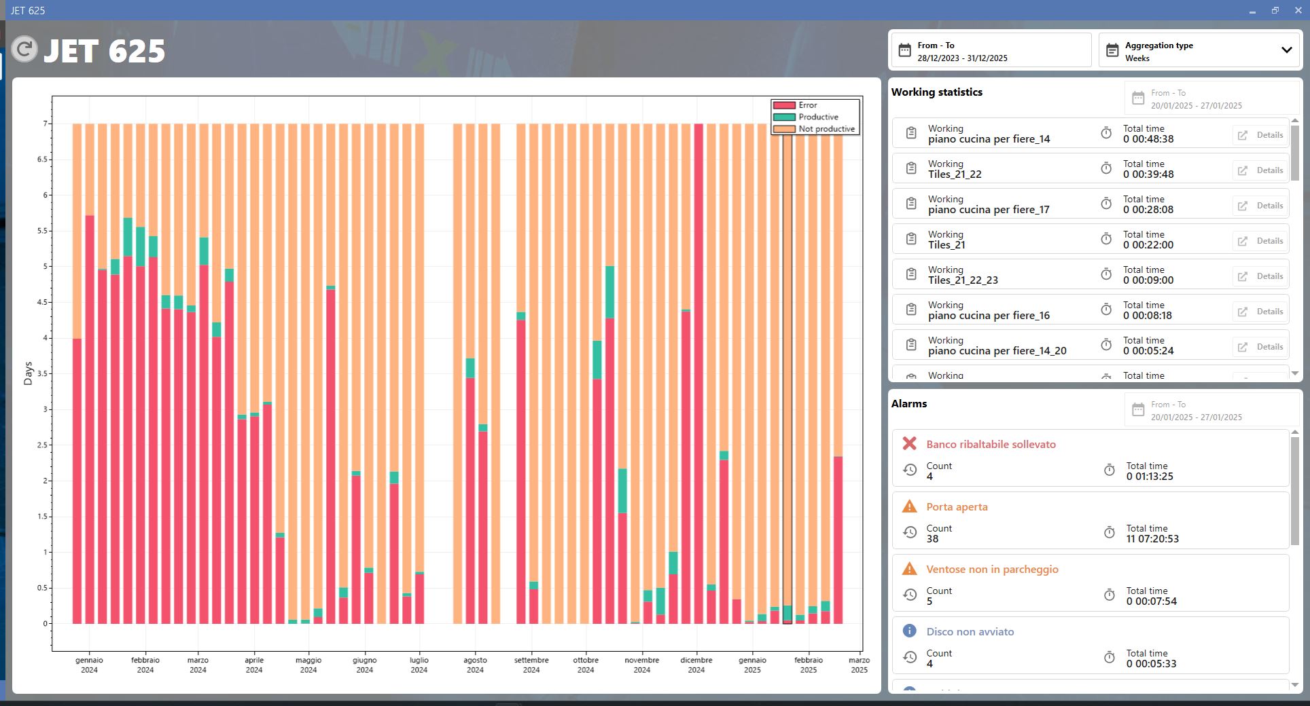Click the clipboard icon of Tiles_21_22_23

tap(911, 274)
